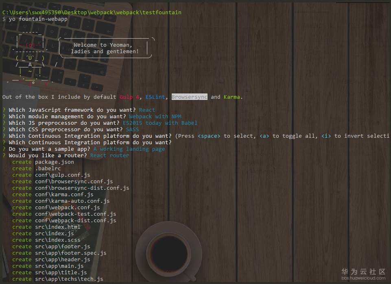Screen dimensions: 391x284
Task: Click the '<space>' key hint
Action: click(209, 136)
